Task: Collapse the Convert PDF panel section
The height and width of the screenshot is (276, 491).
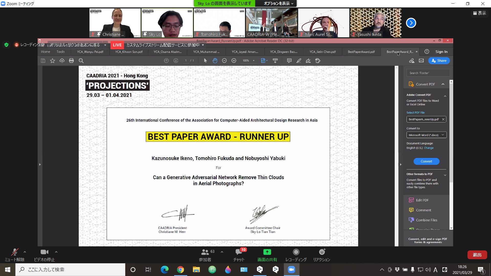Action: pos(443,84)
